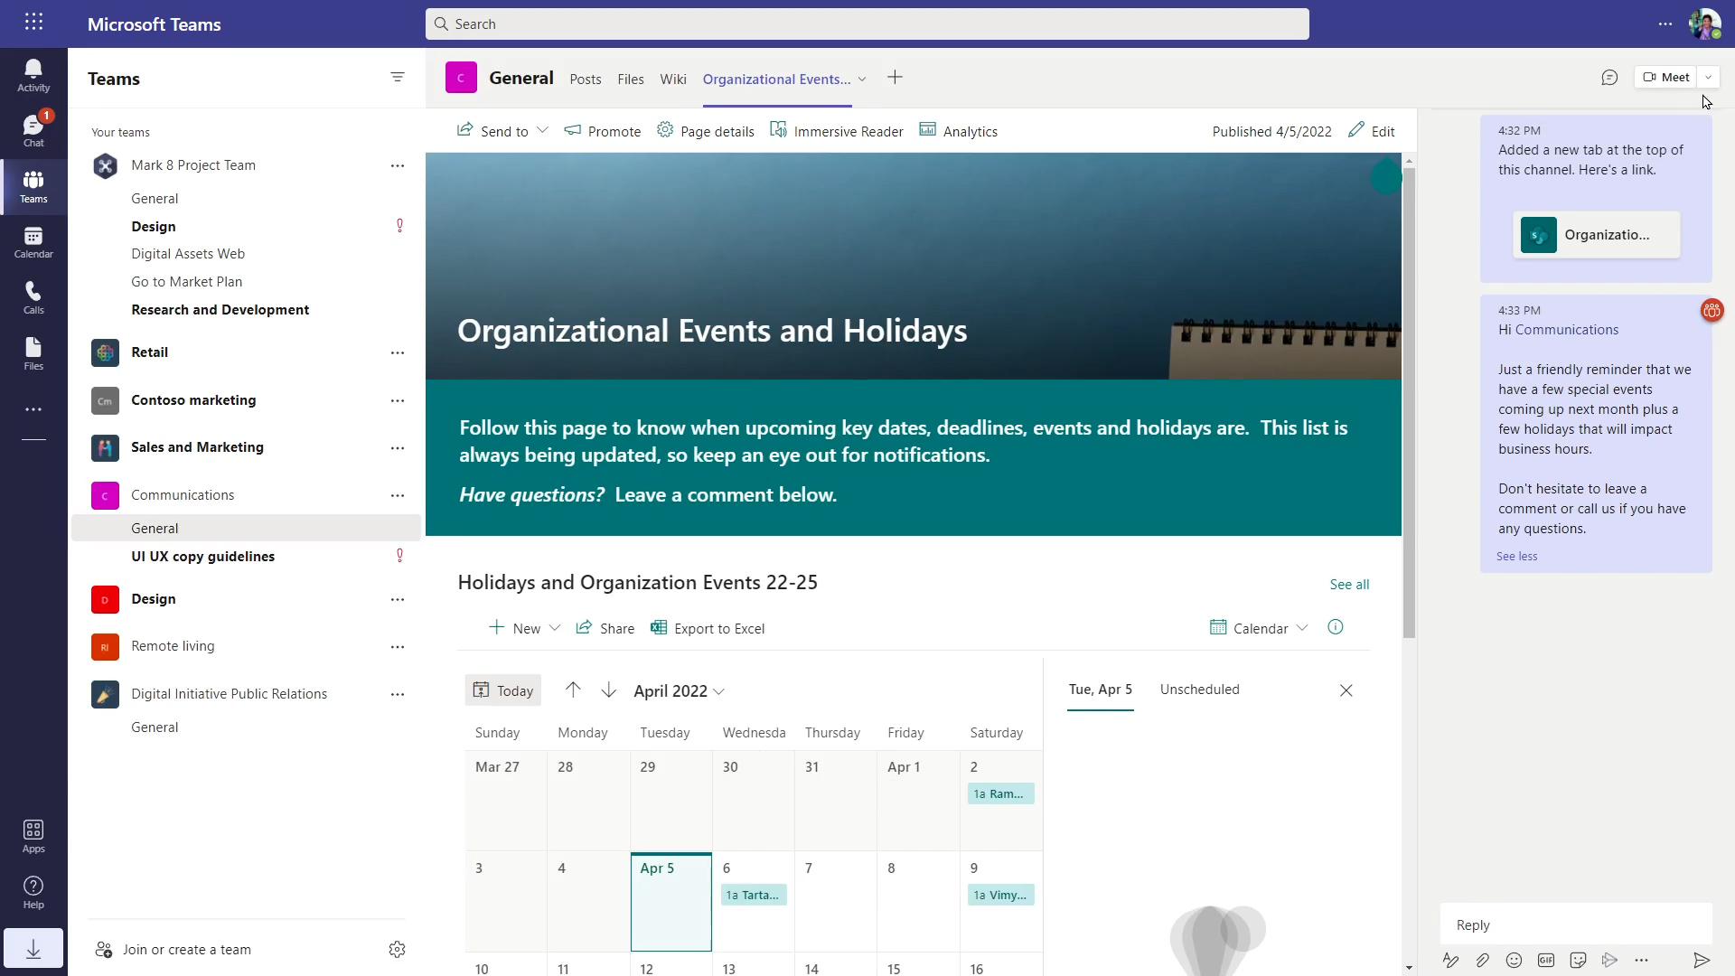Open Help in the sidebar
This screenshot has height=976, width=1735.
click(33, 892)
